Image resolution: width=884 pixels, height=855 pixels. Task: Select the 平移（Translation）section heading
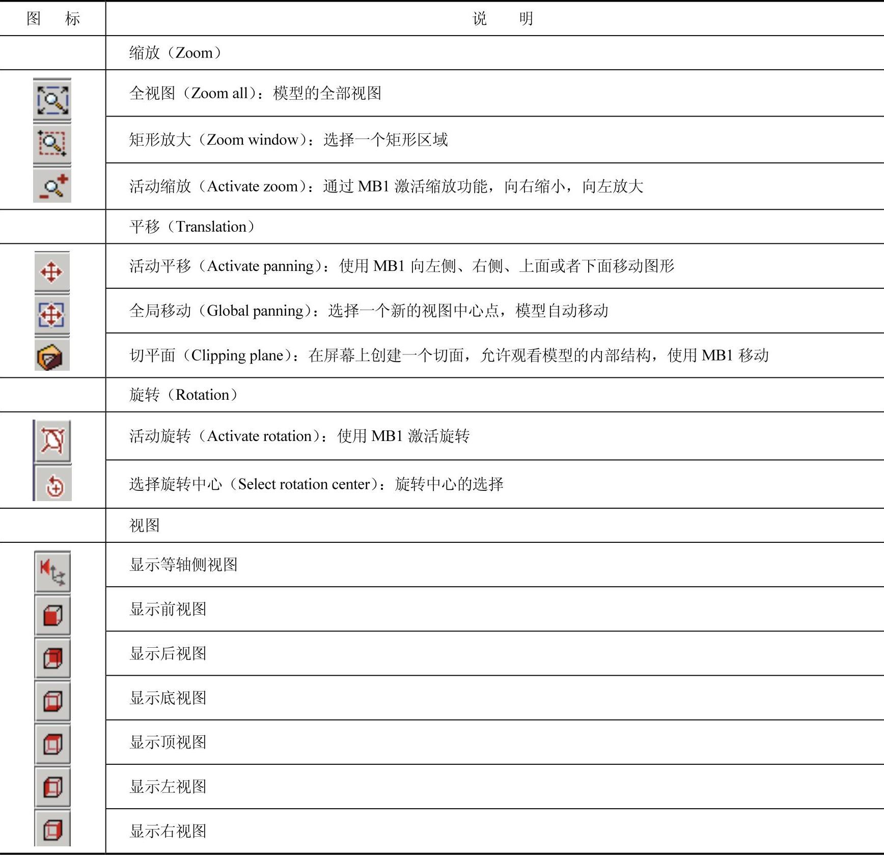191,227
